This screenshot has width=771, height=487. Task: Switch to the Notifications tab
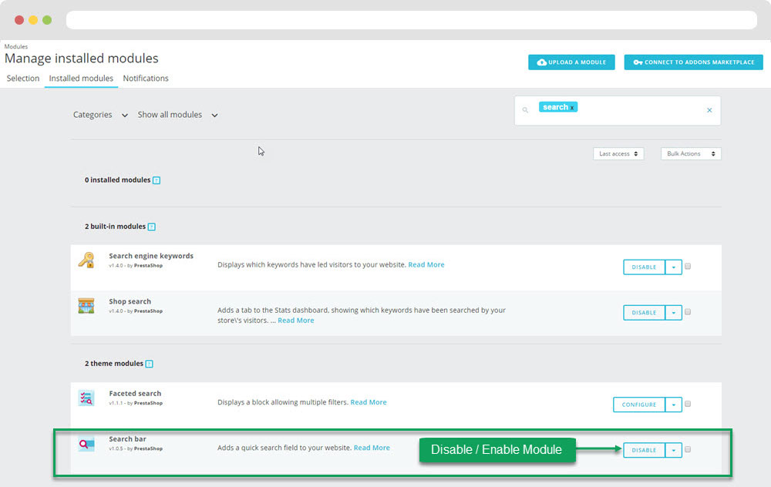[x=146, y=78]
